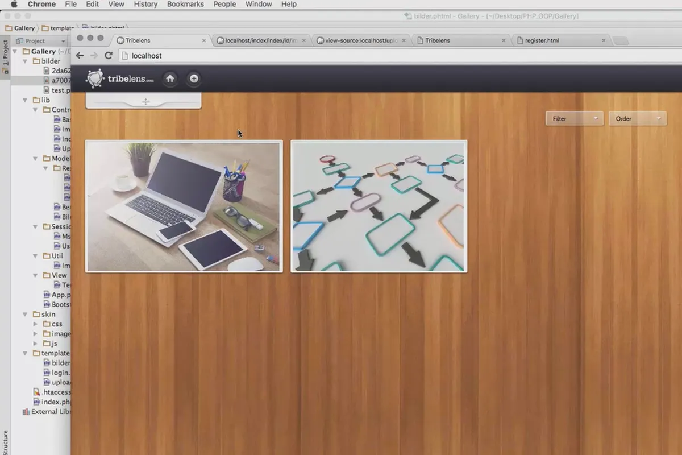Close the register.html tab
Image resolution: width=682 pixels, height=455 pixels.
click(x=604, y=40)
